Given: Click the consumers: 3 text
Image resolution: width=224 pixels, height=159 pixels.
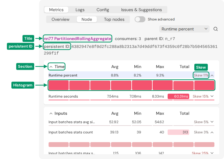Looking at the screenshot, I should point(128,39).
